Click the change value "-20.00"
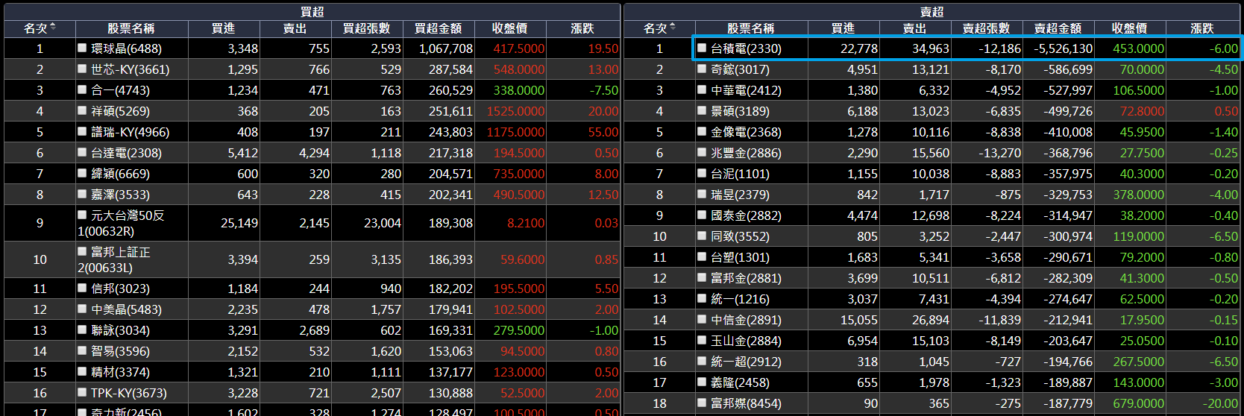The width and height of the screenshot is (1244, 416). [x=1221, y=403]
